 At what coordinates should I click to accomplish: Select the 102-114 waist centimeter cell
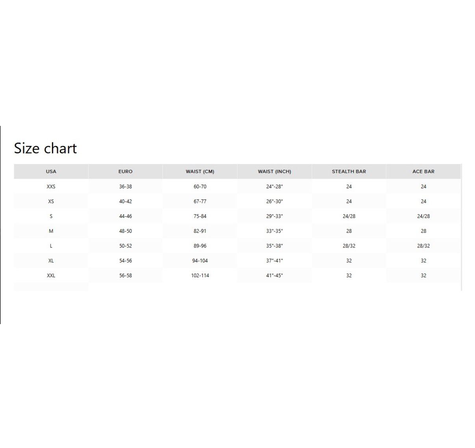[200, 276]
